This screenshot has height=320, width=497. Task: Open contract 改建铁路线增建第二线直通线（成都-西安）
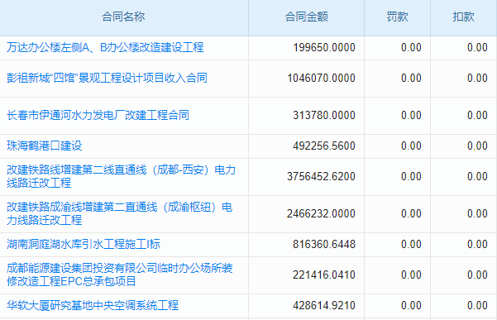(x=121, y=176)
